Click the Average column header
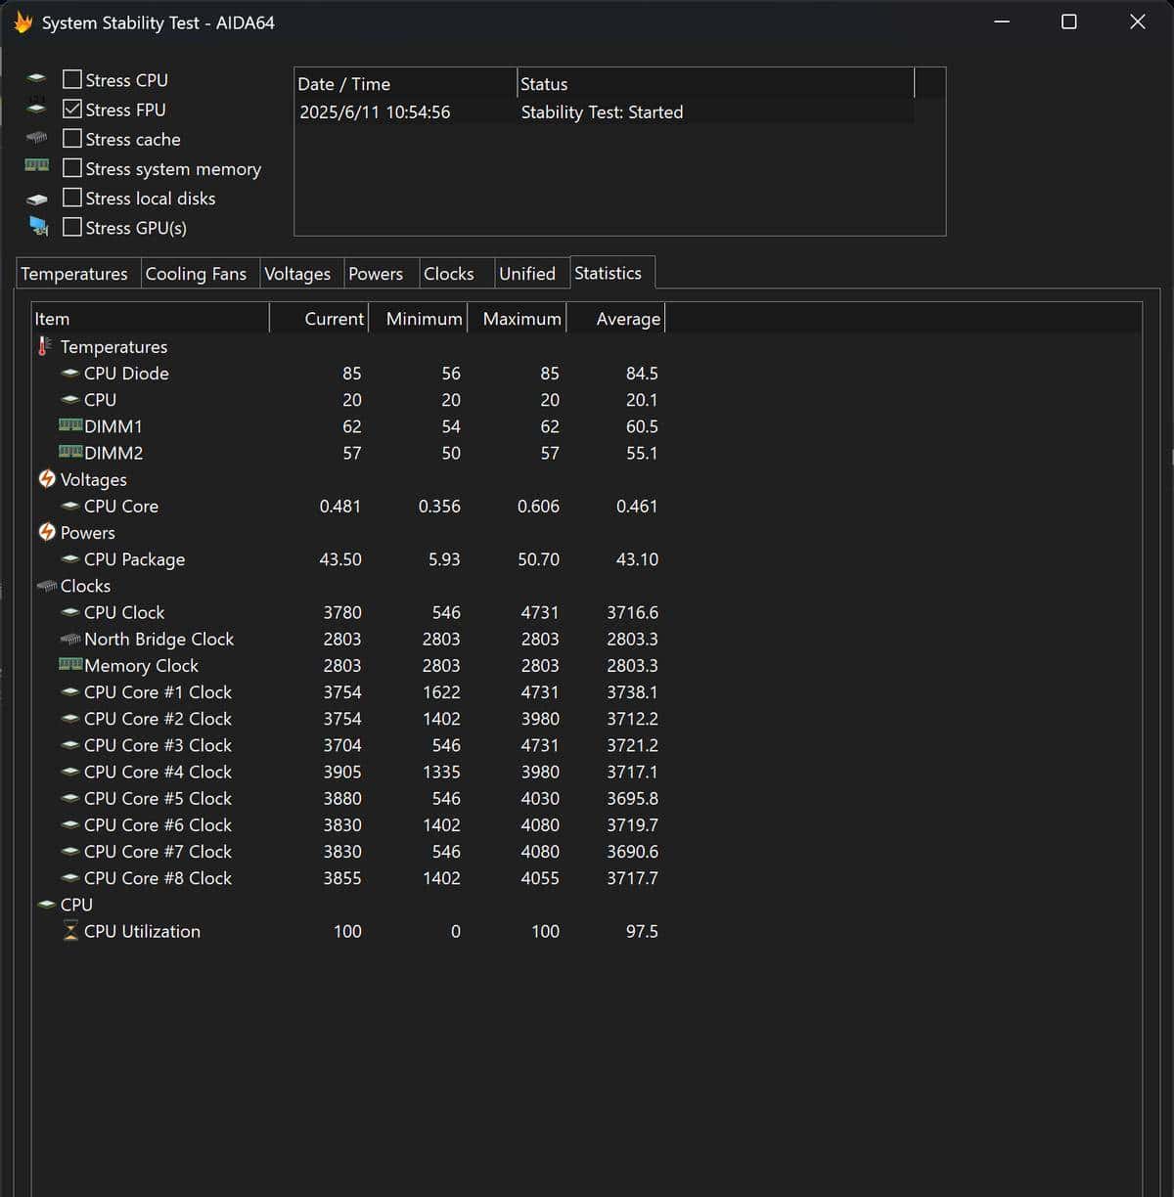The height and width of the screenshot is (1197, 1174). (627, 319)
